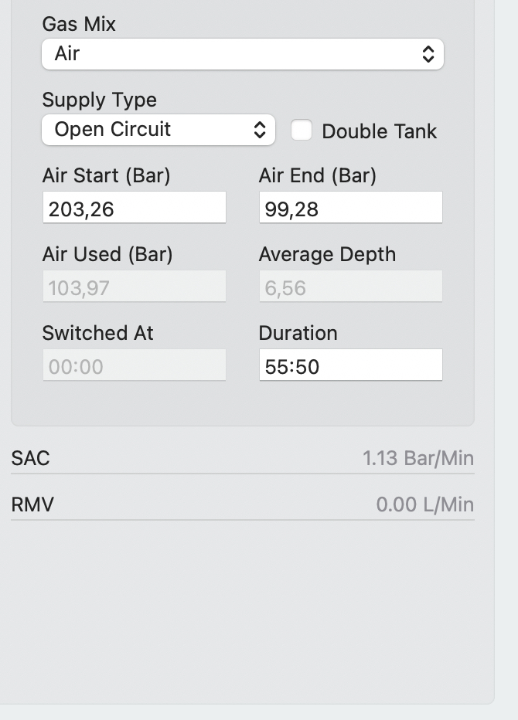The image size is (518, 720).
Task: Click the RMV row label
Action: (x=32, y=504)
